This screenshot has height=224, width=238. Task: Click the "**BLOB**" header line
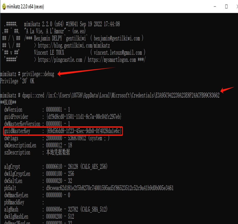8,102
